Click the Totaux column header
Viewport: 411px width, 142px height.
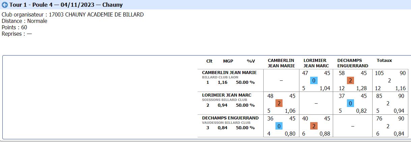[x=384, y=61]
